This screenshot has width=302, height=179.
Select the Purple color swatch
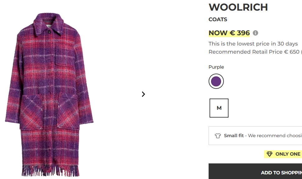(x=216, y=81)
